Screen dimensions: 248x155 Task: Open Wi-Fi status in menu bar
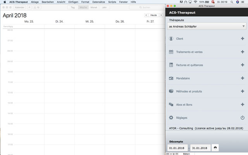(x=195, y=2)
